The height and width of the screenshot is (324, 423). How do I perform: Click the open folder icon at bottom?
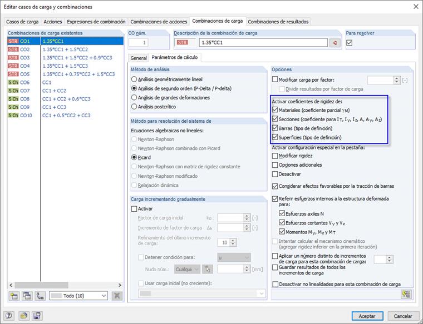[x=24, y=316]
